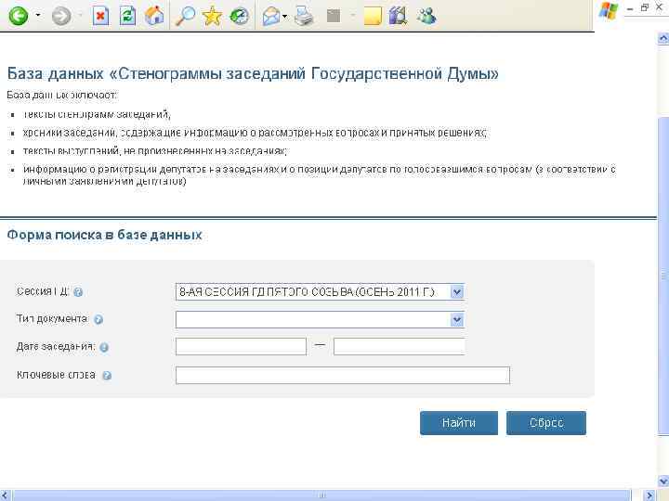Expand the Mail dropdown arrow
The height and width of the screenshot is (501, 669).
tap(285, 17)
